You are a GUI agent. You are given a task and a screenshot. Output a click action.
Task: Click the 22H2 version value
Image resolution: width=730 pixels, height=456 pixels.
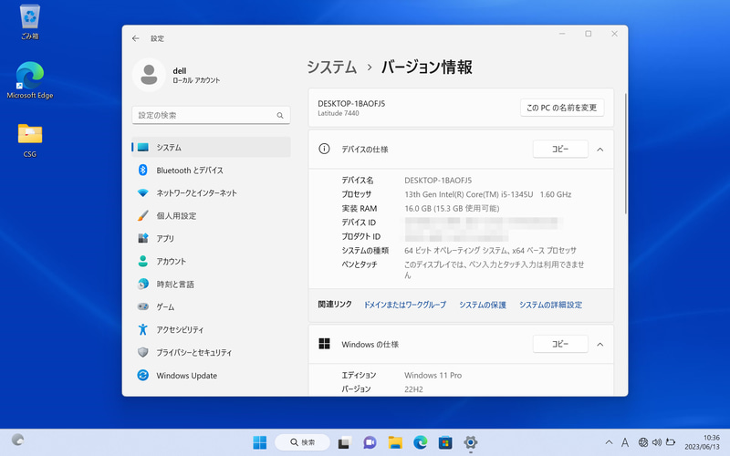pyautogui.click(x=413, y=389)
